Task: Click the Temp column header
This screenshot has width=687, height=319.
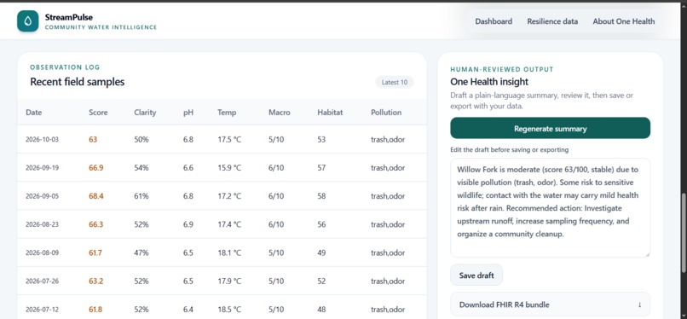Action: 227,113
